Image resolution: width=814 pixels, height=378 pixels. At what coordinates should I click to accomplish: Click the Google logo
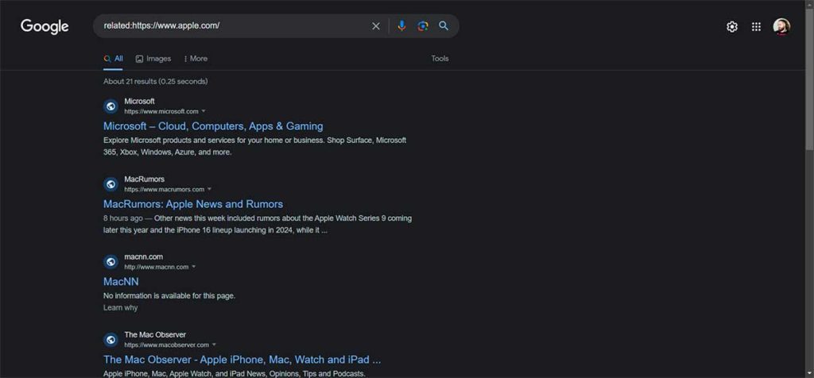45,26
